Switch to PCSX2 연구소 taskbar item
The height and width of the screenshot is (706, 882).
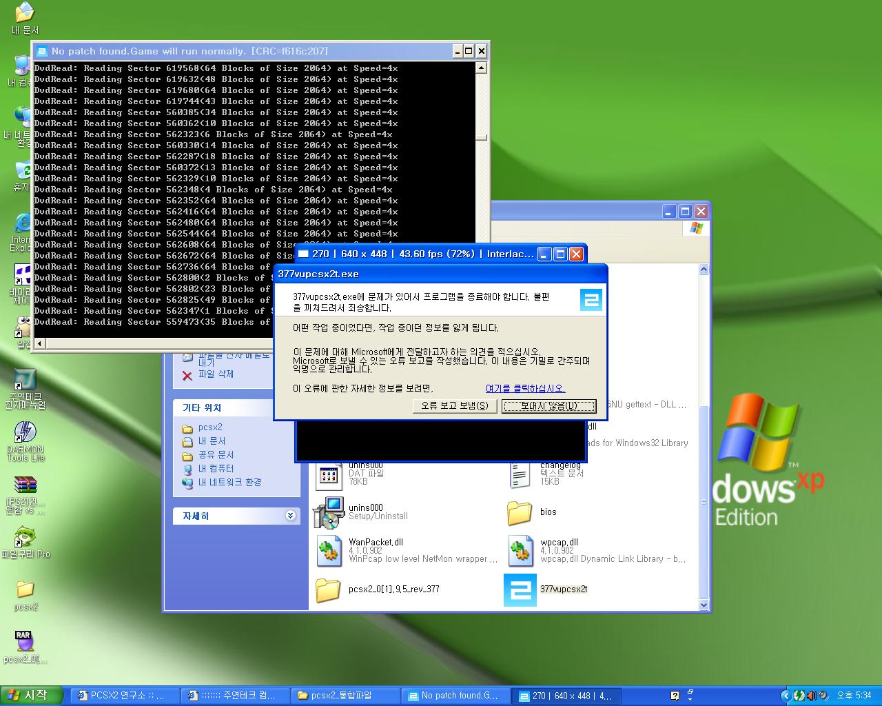(x=125, y=696)
